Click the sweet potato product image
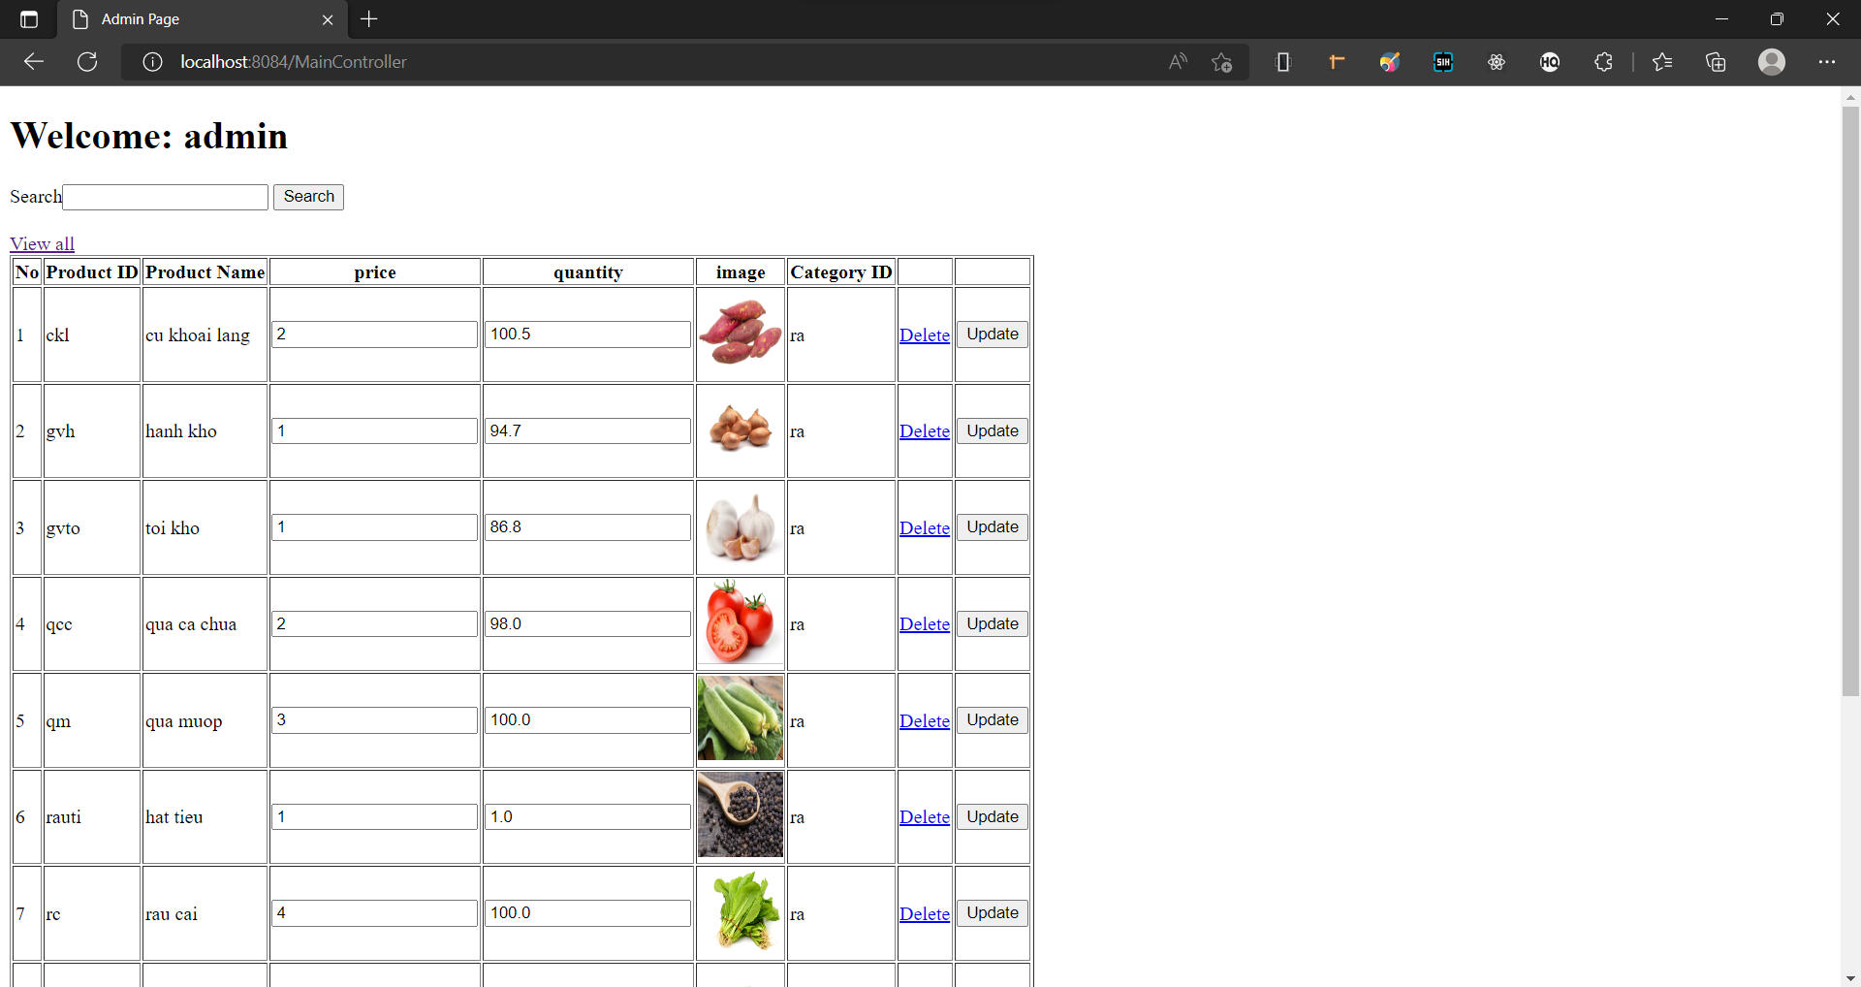The height and width of the screenshot is (987, 1861). click(741, 333)
